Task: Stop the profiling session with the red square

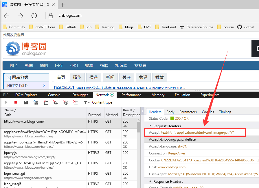Action: click(x=16, y=102)
